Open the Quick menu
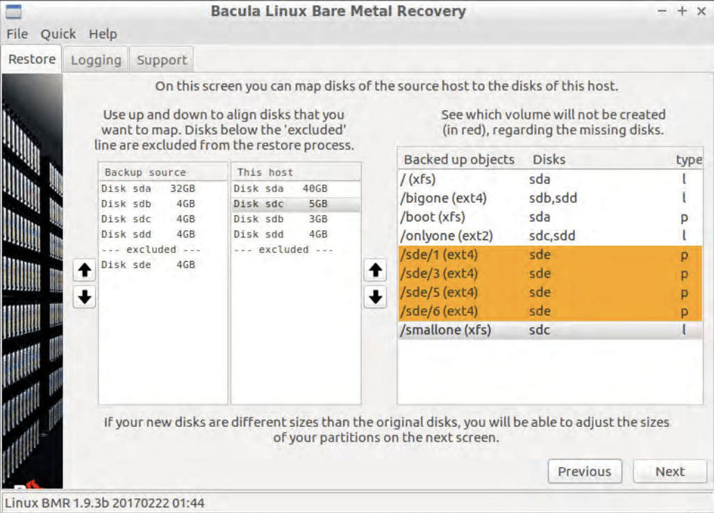 [x=58, y=33]
